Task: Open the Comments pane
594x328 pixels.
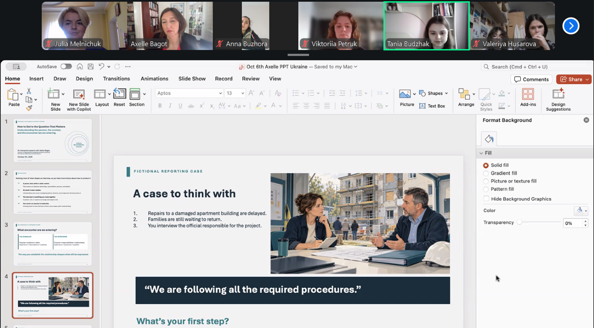Action: (x=532, y=79)
